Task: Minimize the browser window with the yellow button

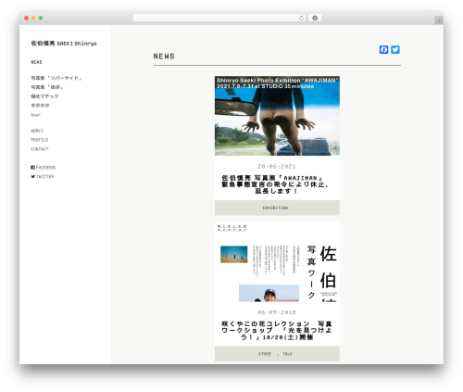Action: [x=33, y=19]
